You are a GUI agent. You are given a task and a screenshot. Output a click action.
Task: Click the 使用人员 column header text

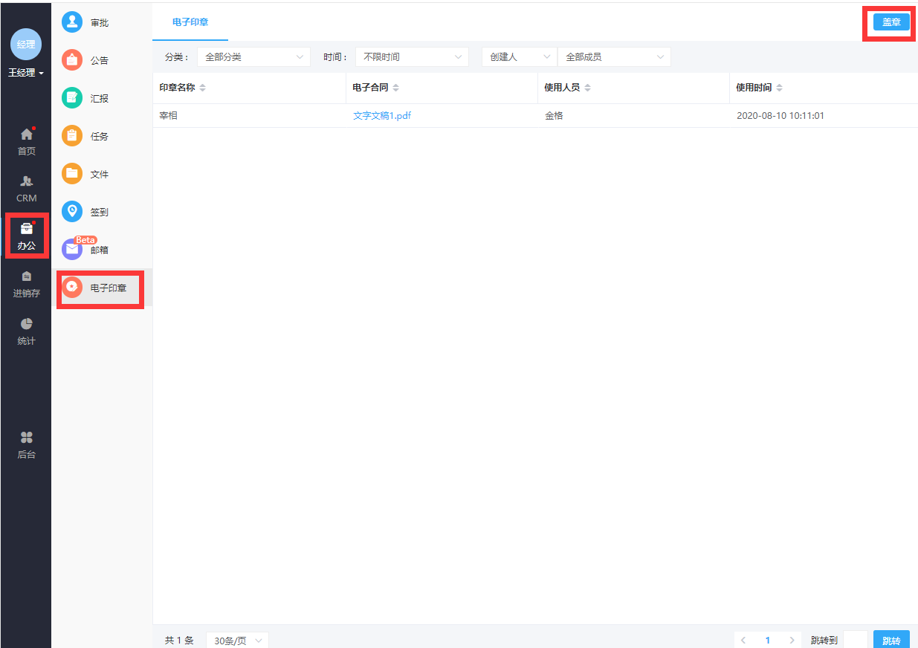point(562,88)
